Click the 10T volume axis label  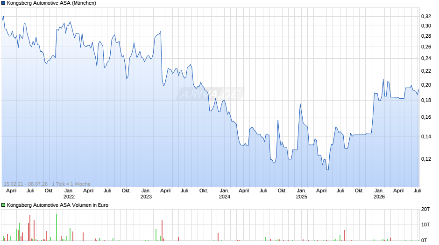[425, 225]
